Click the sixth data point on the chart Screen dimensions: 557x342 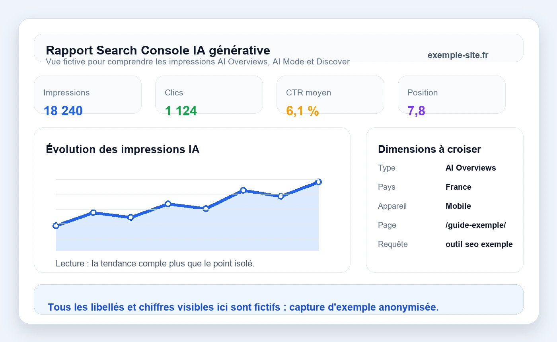243,190
